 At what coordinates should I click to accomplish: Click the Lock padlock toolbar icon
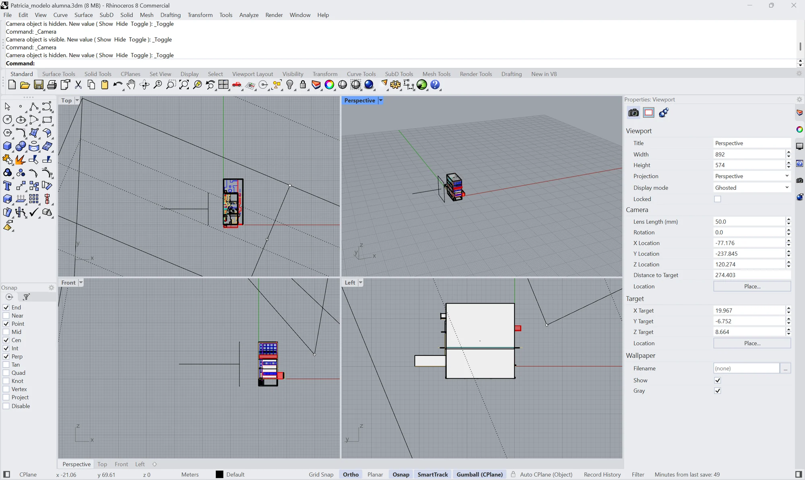point(303,85)
